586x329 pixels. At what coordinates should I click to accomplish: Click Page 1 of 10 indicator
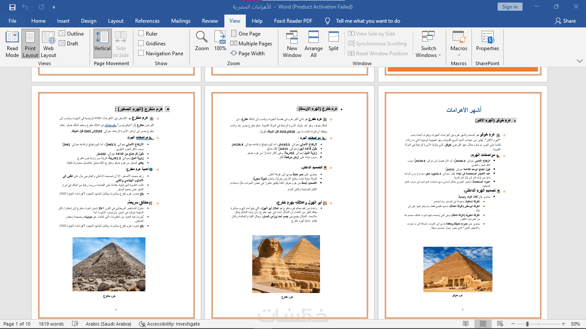pyautogui.click(x=17, y=324)
